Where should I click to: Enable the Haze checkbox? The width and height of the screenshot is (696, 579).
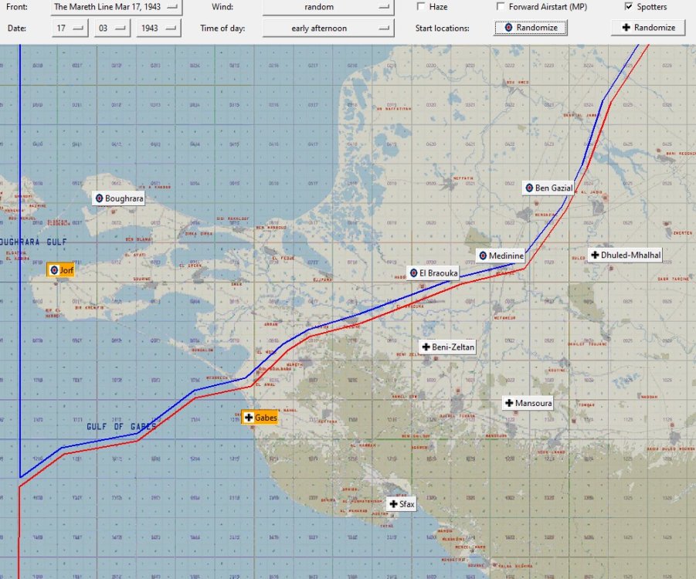coord(421,7)
